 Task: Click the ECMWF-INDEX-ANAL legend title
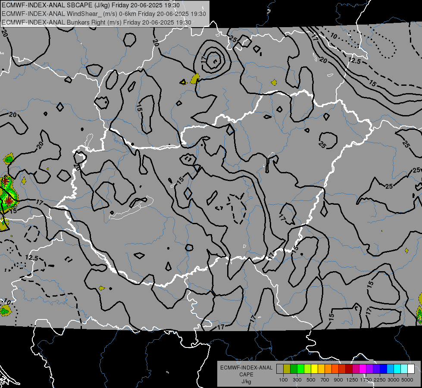click(247, 368)
